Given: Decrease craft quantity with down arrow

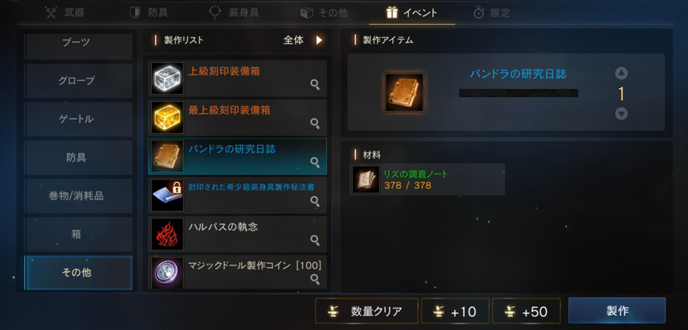Looking at the screenshot, I should [x=621, y=114].
